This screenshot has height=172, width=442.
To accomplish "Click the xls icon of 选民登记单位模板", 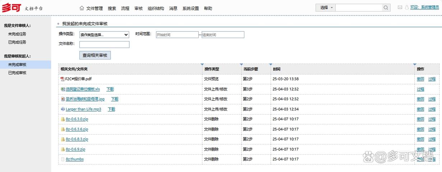I will pos(63,89).
